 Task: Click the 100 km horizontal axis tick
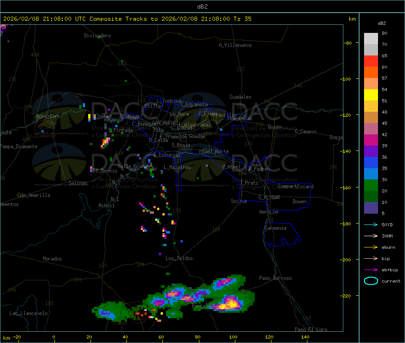tap(233, 337)
